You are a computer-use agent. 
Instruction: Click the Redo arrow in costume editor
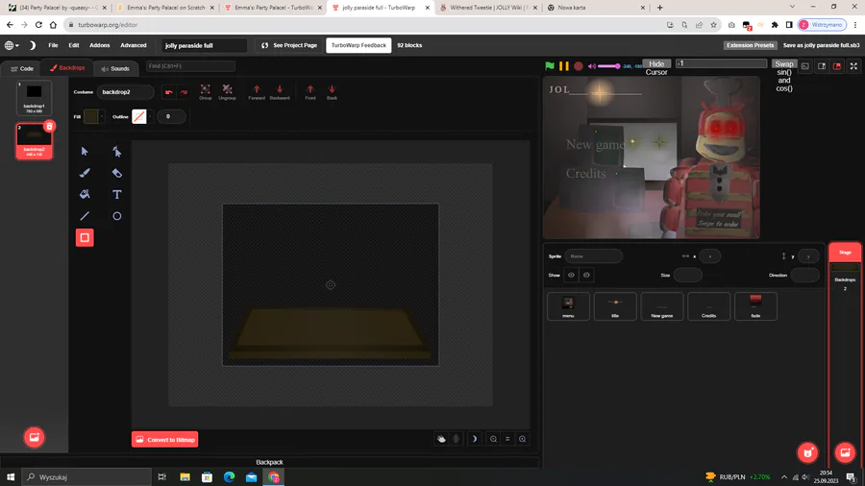click(x=184, y=92)
